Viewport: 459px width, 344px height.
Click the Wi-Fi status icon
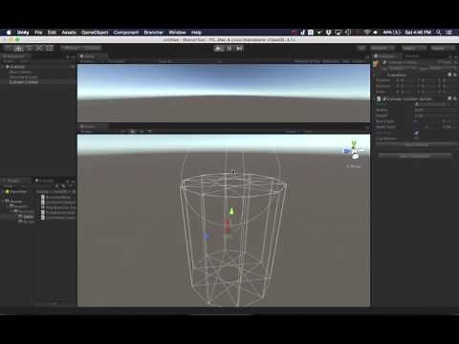pos(367,32)
